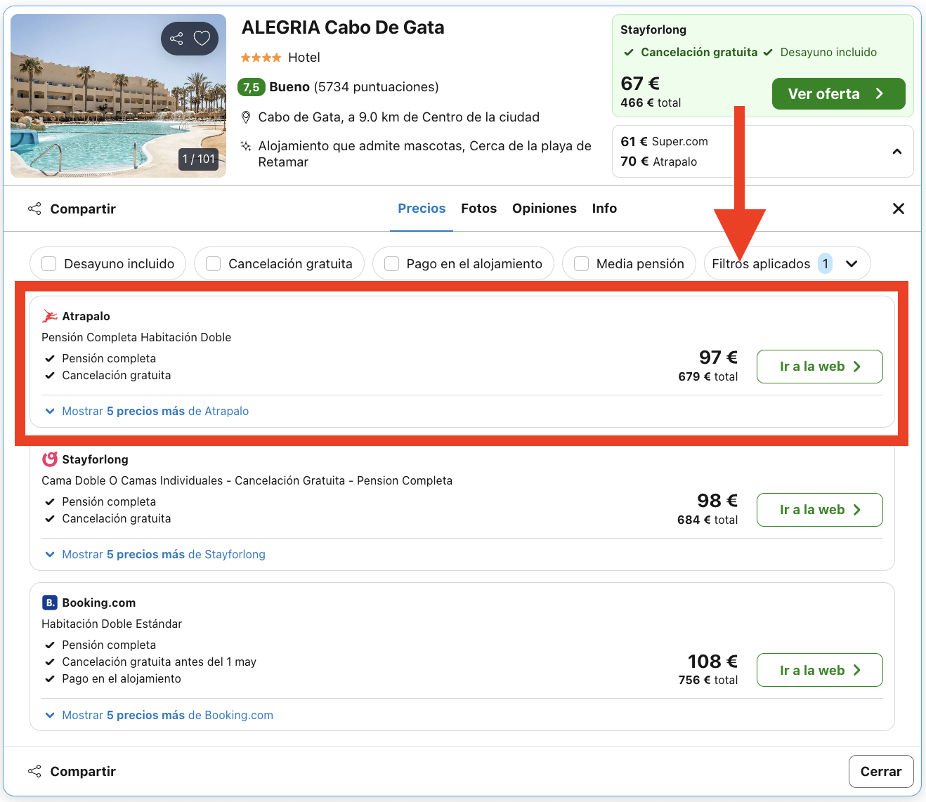
Task: Click the 1 / 101 photo counter
Action: (x=199, y=159)
